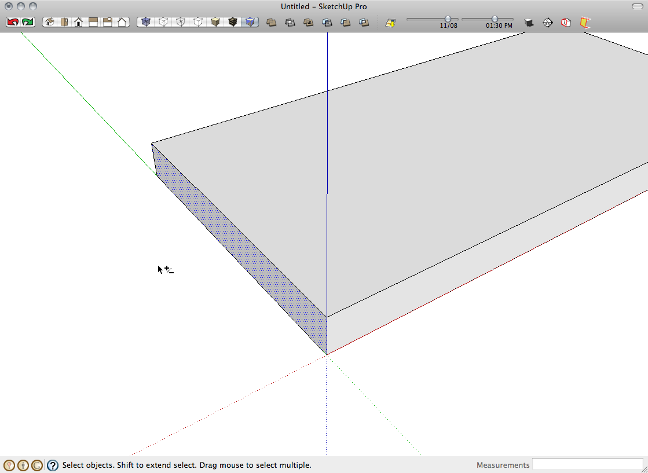Toggle shadows on or off
Viewport: 648px width, 473px height.
pos(391,23)
